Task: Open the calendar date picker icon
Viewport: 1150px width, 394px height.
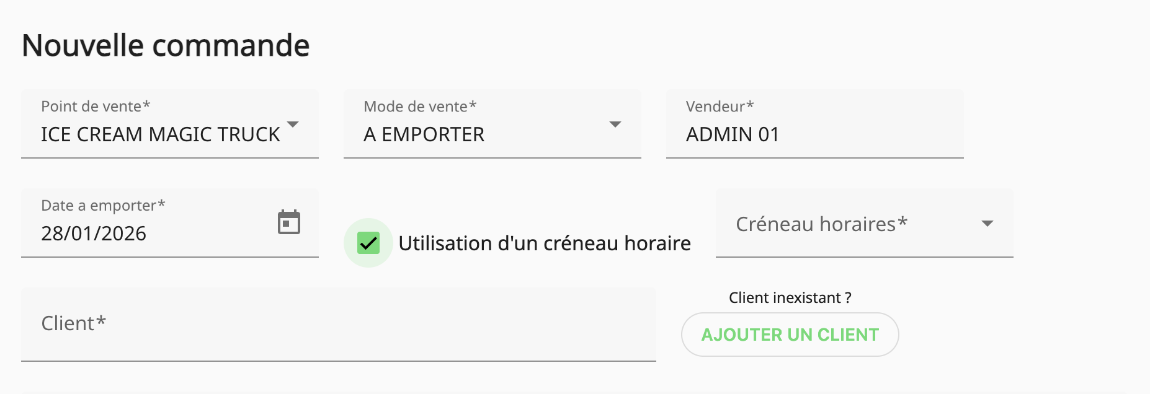Action: (x=288, y=222)
